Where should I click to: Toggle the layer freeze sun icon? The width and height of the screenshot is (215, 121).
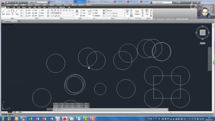coord(54,16)
